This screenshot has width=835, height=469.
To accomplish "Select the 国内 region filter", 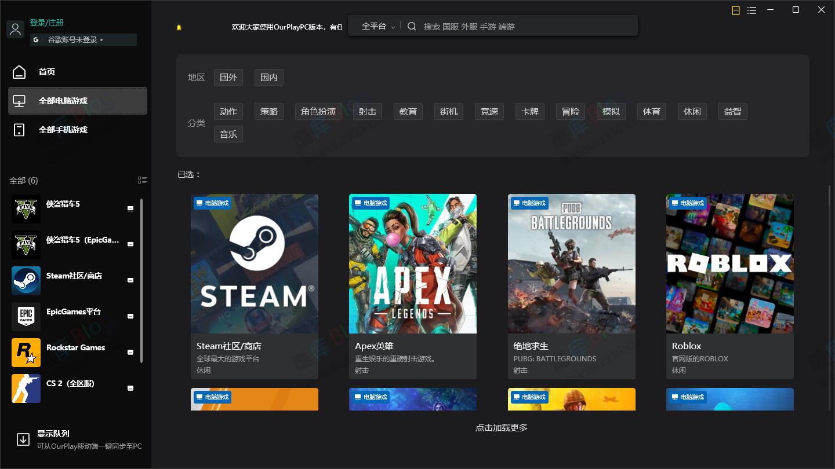I will (268, 76).
